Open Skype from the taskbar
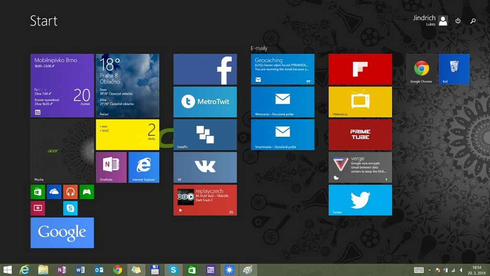 pos(173,270)
